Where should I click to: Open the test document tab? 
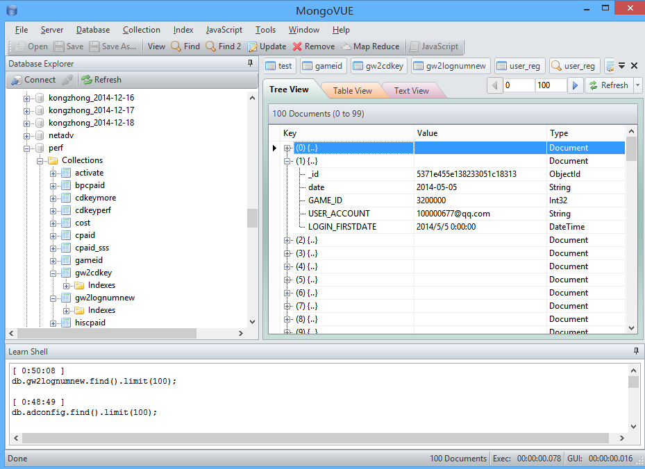(279, 66)
